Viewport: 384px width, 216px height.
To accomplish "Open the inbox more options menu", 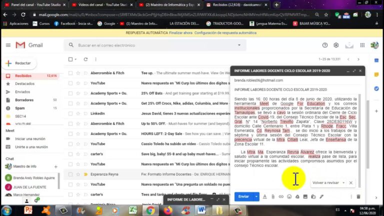I will (96, 59).
